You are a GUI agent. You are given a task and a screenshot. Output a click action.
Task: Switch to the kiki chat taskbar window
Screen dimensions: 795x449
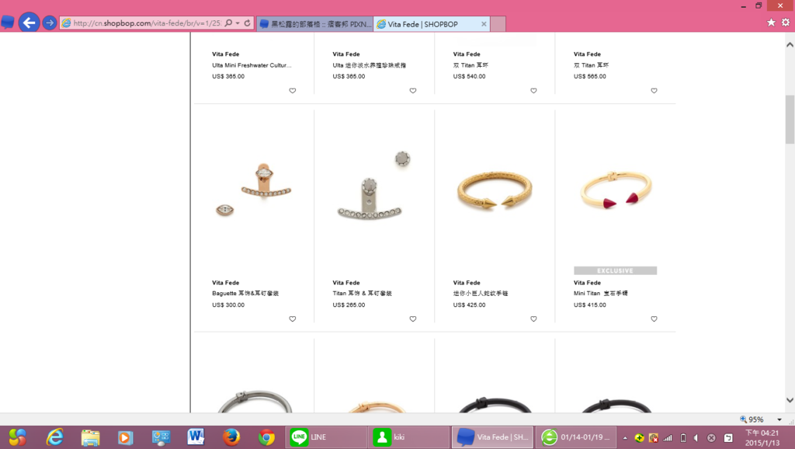pos(408,437)
